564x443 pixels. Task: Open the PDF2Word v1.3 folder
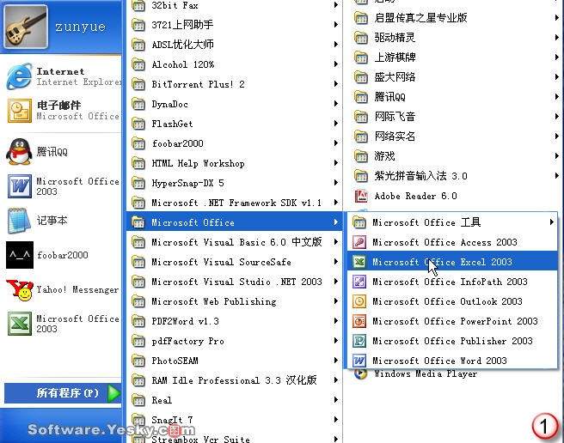click(235, 321)
